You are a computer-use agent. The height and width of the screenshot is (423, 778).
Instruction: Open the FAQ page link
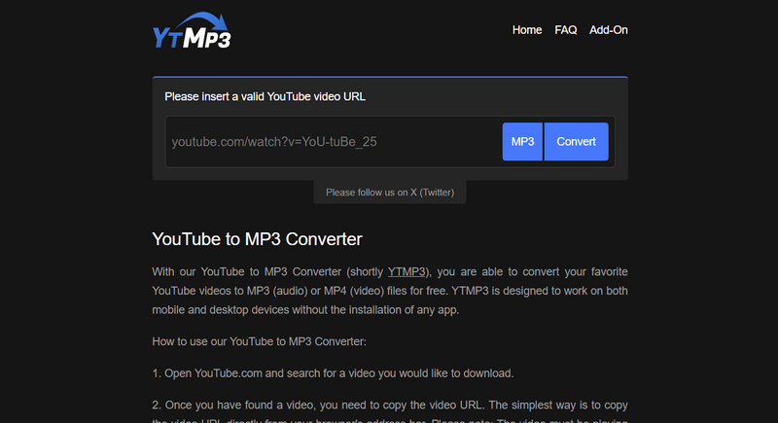pos(566,30)
